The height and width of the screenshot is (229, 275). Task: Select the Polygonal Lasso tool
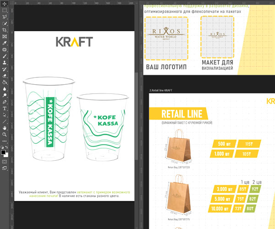tap(5, 17)
